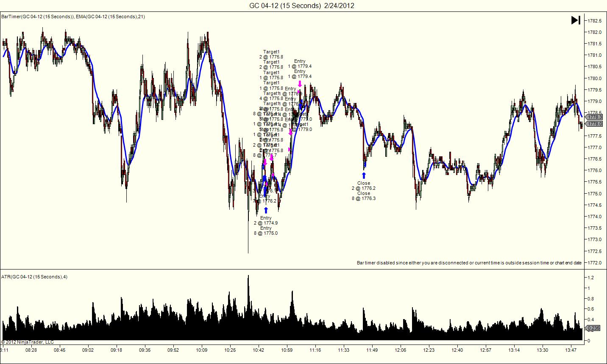Click the 13:47 time axis label

[571, 350]
